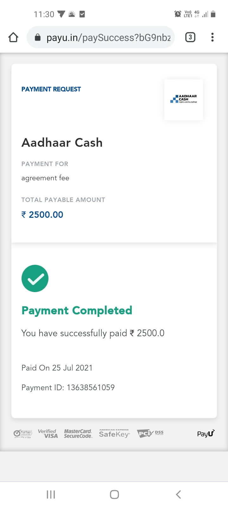Open the three-dot browser menu

212,37
